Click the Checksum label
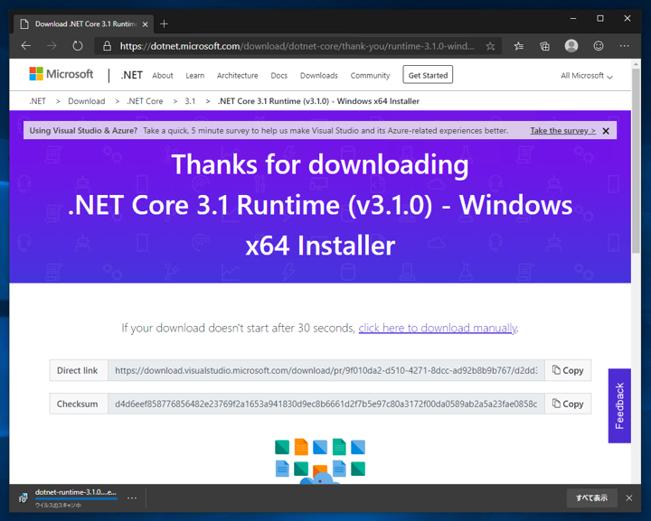651x521 pixels. click(x=77, y=404)
